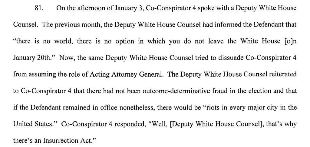Click the word "world" in the quote
This screenshot has height=147, width=310.
(62, 41)
